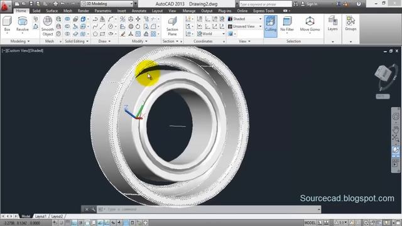Image resolution: width=402 pixels, height=226 pixels.
Task: Click the coordinates readout in status bar
Action: click(23, 223)
